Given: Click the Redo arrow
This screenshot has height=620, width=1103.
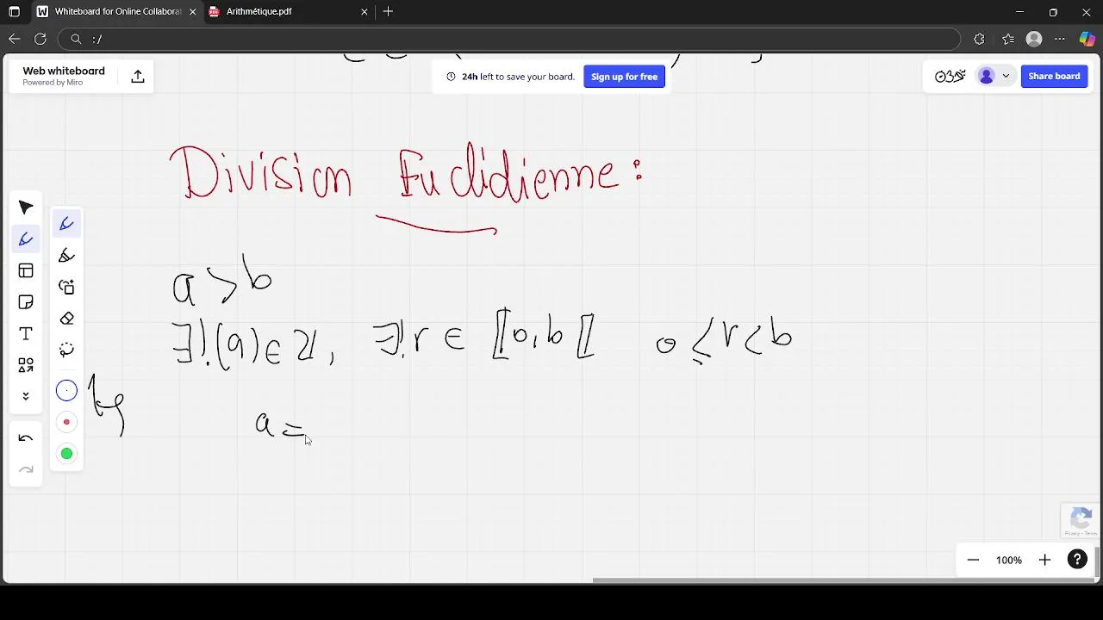Looking at the screenshot, I should coord(26,469).
